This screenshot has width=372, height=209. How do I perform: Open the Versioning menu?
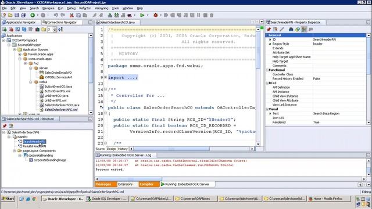point(101,8)
